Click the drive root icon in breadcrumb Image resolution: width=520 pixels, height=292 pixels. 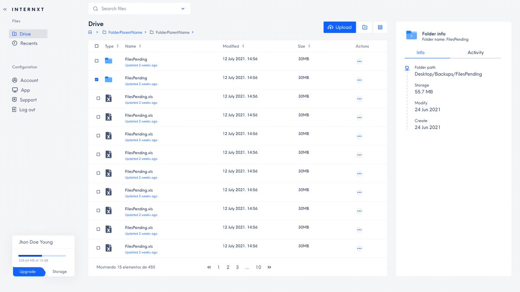click(90, 32)
